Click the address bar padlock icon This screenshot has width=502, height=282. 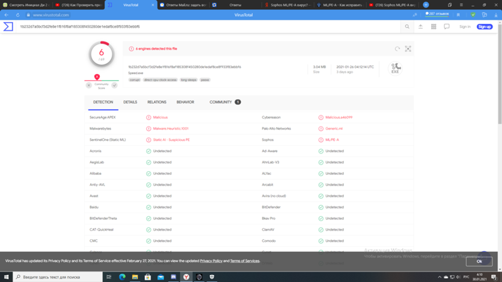tap(28, 15)
